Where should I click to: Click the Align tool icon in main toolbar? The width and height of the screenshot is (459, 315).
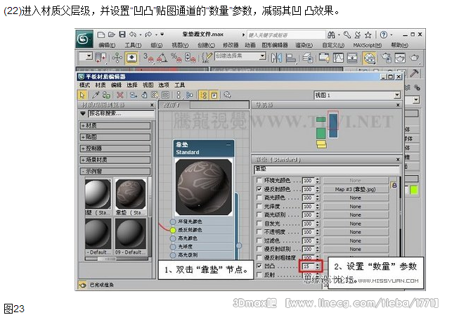(290, 58)
